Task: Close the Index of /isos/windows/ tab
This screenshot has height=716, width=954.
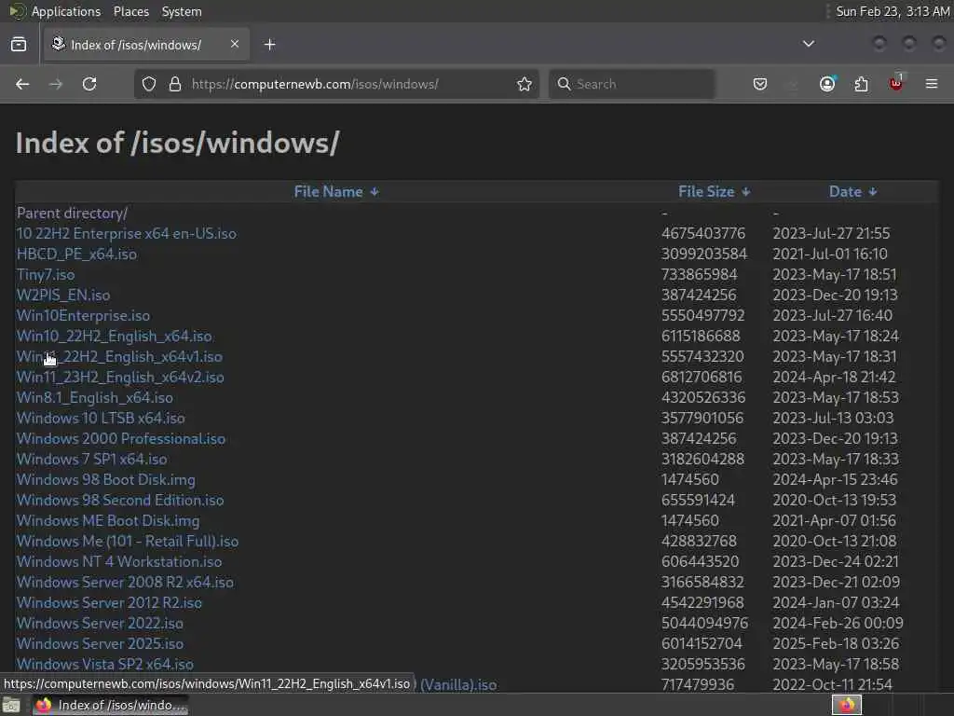Action: (x=235, y=44)
